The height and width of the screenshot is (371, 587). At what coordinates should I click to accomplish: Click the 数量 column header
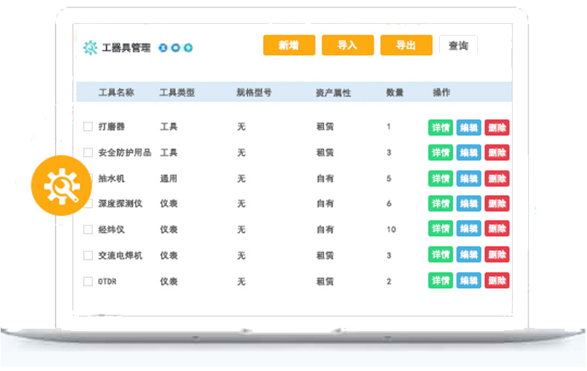pyautogui.click(x=395, y=92)
